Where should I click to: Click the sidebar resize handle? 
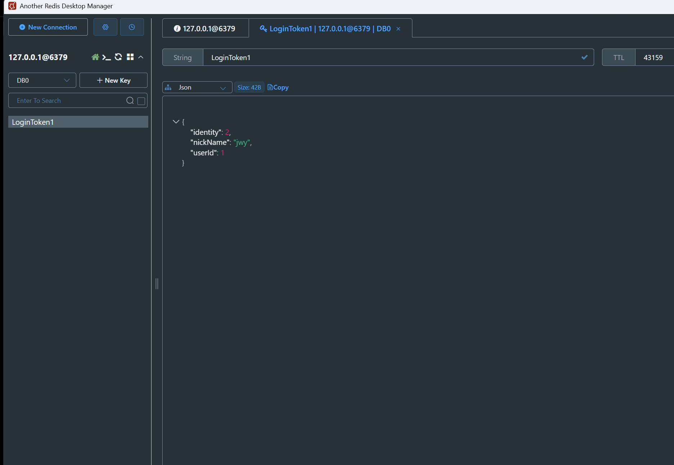(x=157, y=284)
